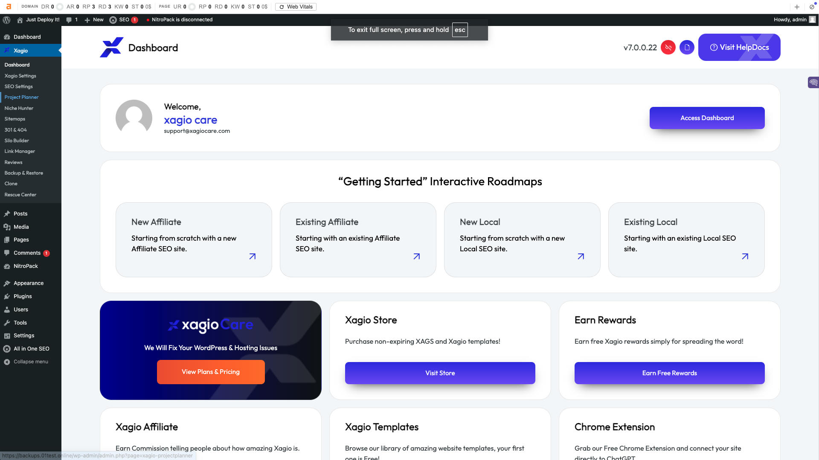The height and width of the screenshot is (460, 819).
Task: Click the NitroPack gauge icon in sidebar
Action: (x=7, y=266)
